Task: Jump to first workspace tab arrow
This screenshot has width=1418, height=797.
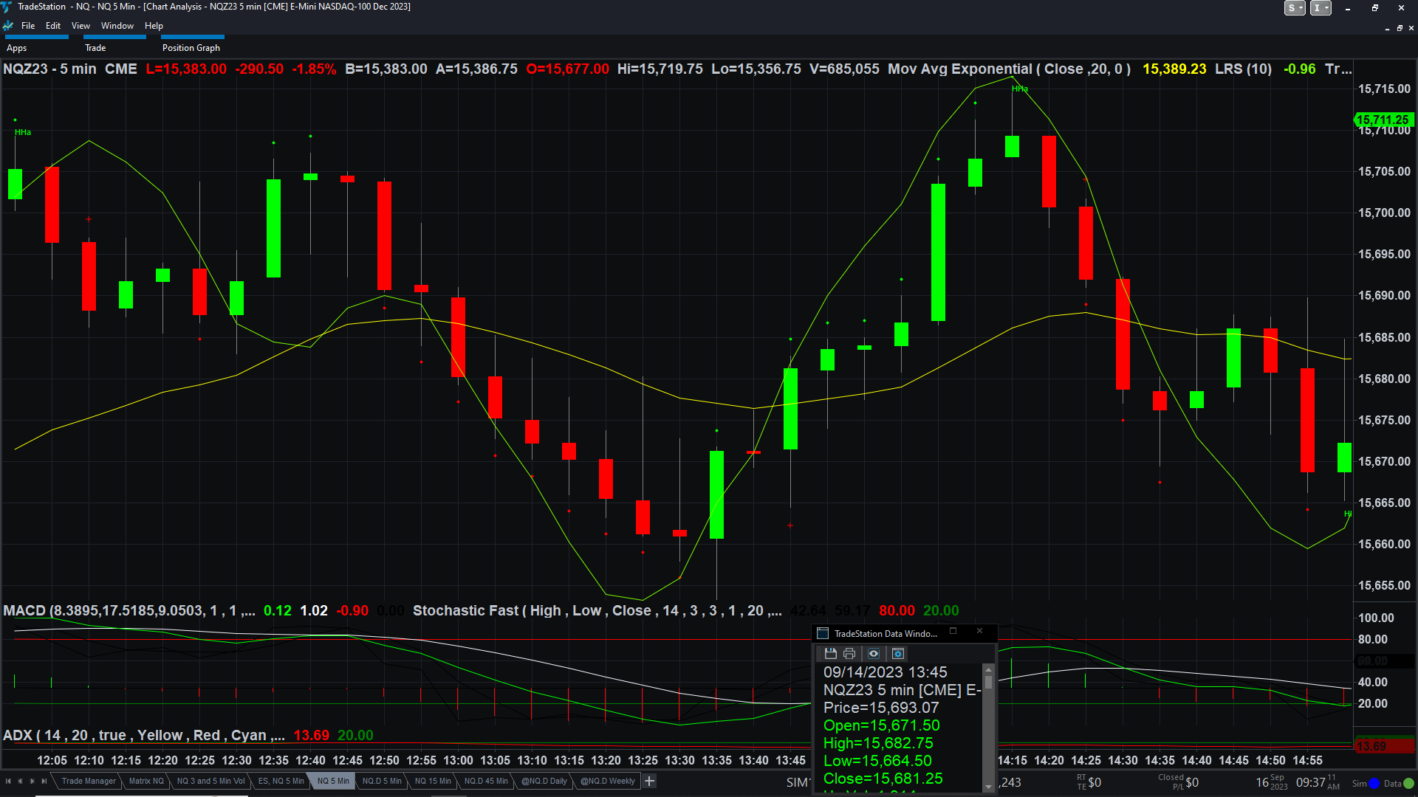Action: pos(8,781)
